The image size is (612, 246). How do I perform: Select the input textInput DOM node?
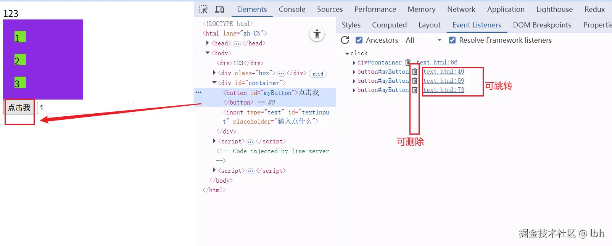click(x=276, y=117)
